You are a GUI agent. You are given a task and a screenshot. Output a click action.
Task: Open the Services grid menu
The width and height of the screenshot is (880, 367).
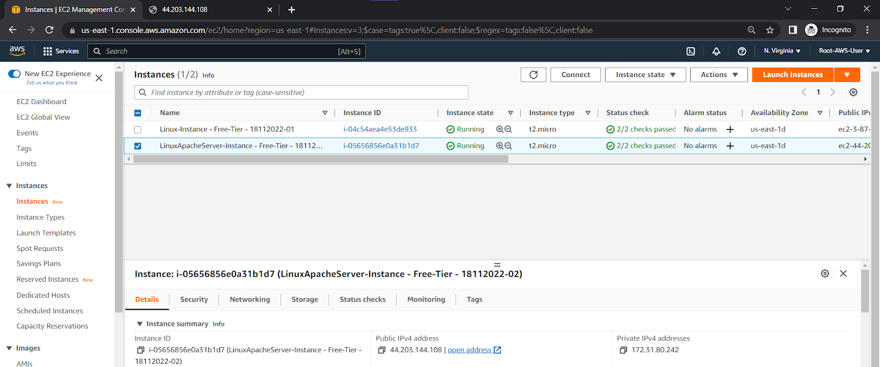pyautogui.click(x=61, y=51)
